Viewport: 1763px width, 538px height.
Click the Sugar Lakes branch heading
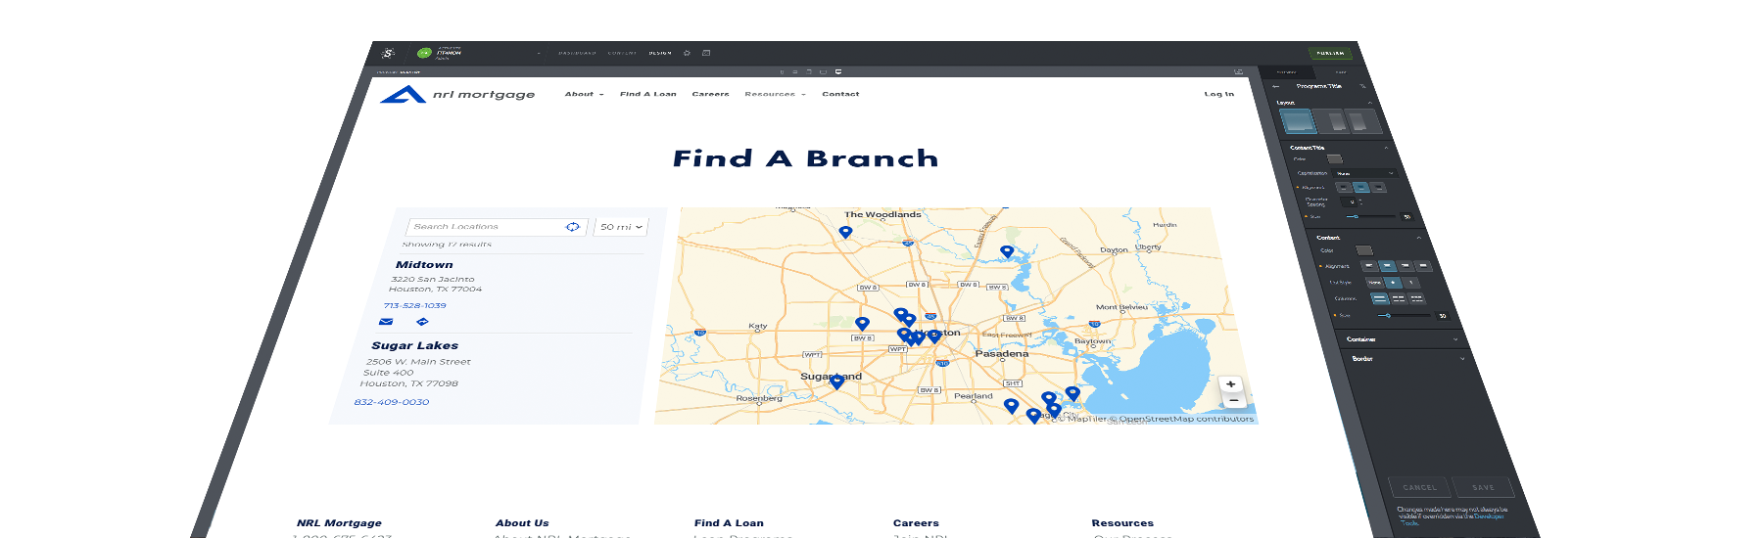coord(415,345)
